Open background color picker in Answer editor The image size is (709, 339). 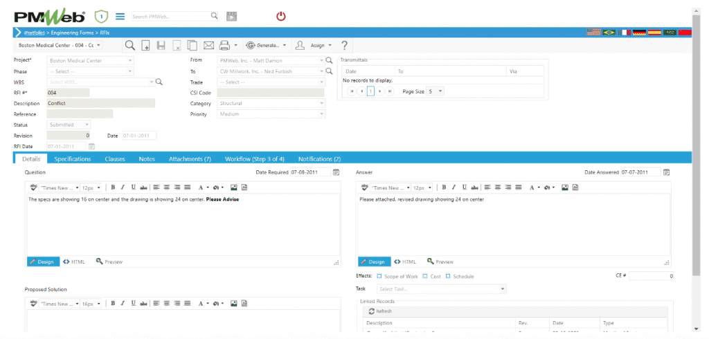point(550,187)
